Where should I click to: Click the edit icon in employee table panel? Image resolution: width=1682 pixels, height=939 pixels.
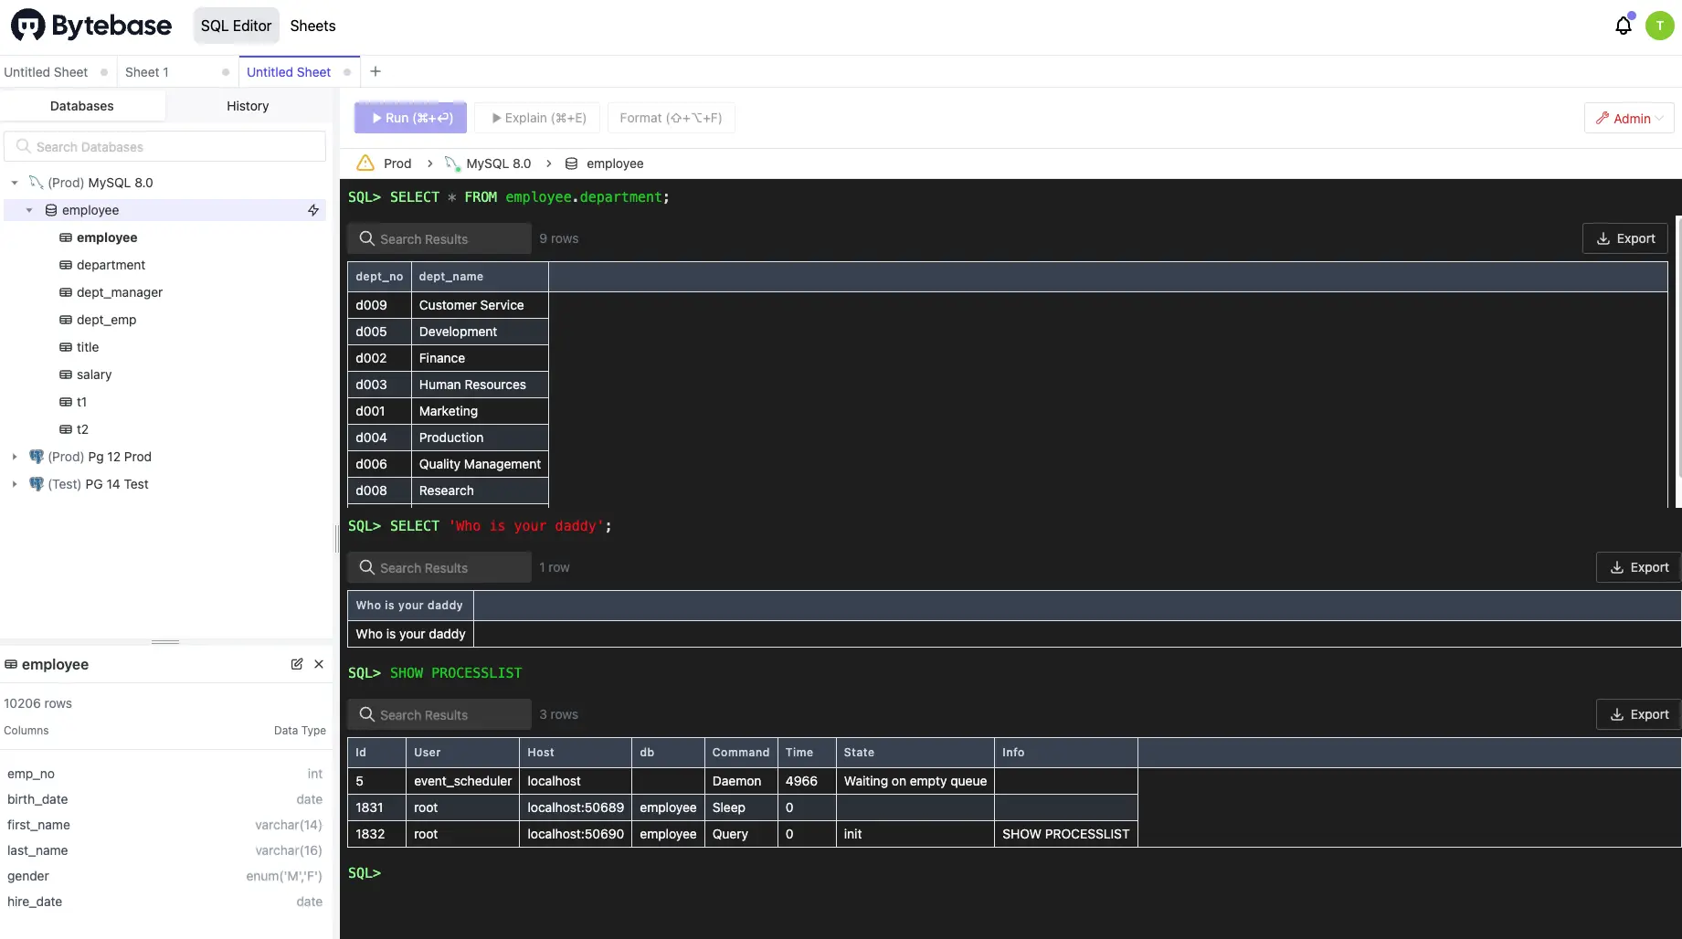[297, 664]
